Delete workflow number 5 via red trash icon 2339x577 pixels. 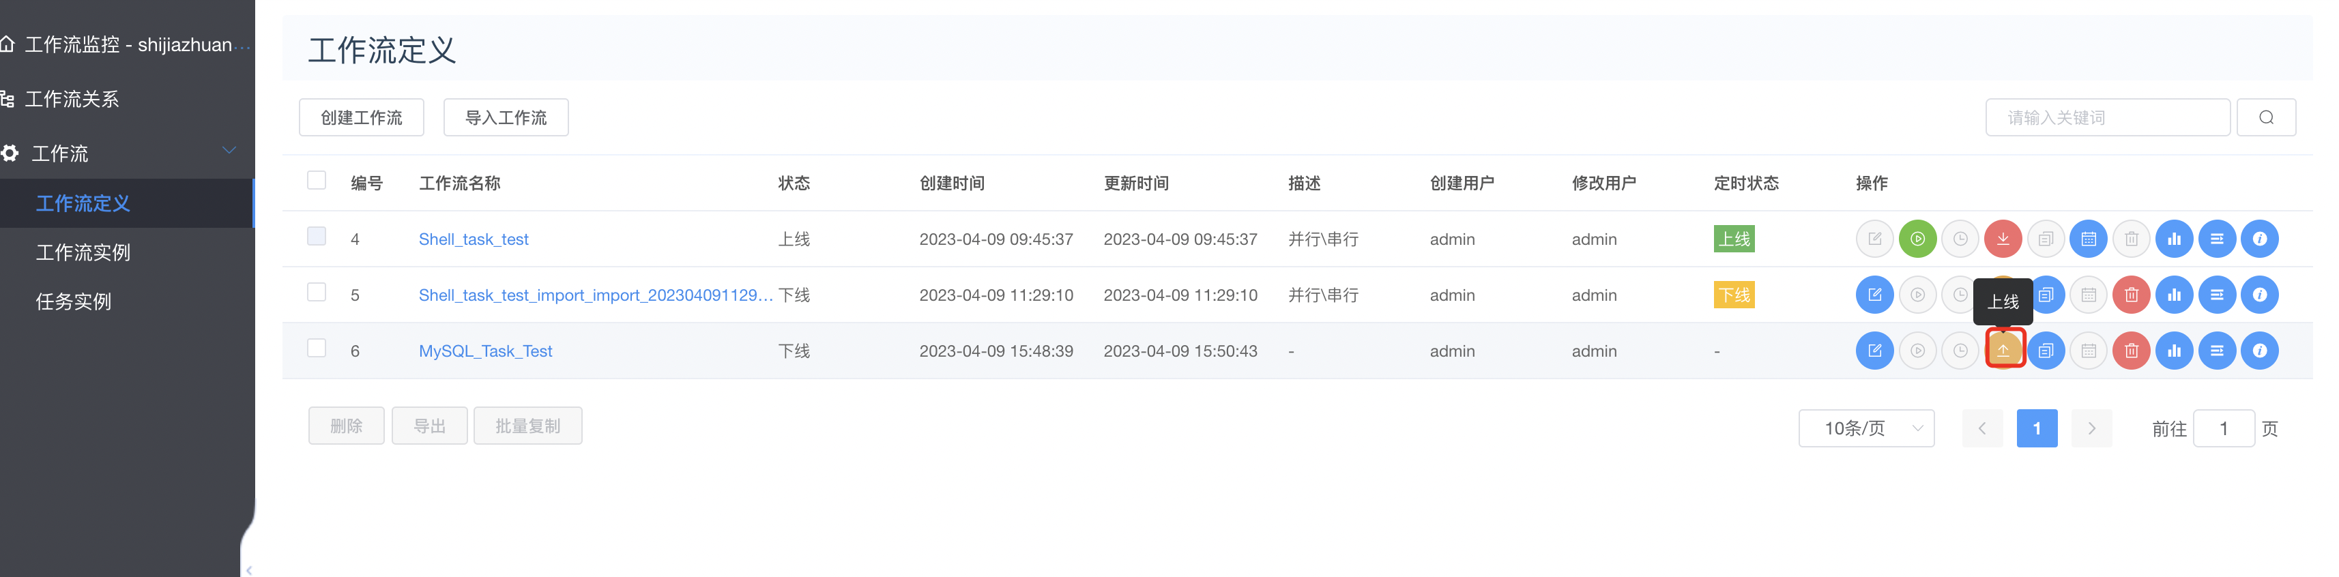pos(2131,295)
